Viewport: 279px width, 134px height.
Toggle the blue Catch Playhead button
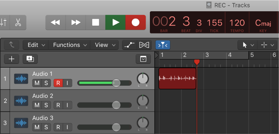(x=163, y=45)
